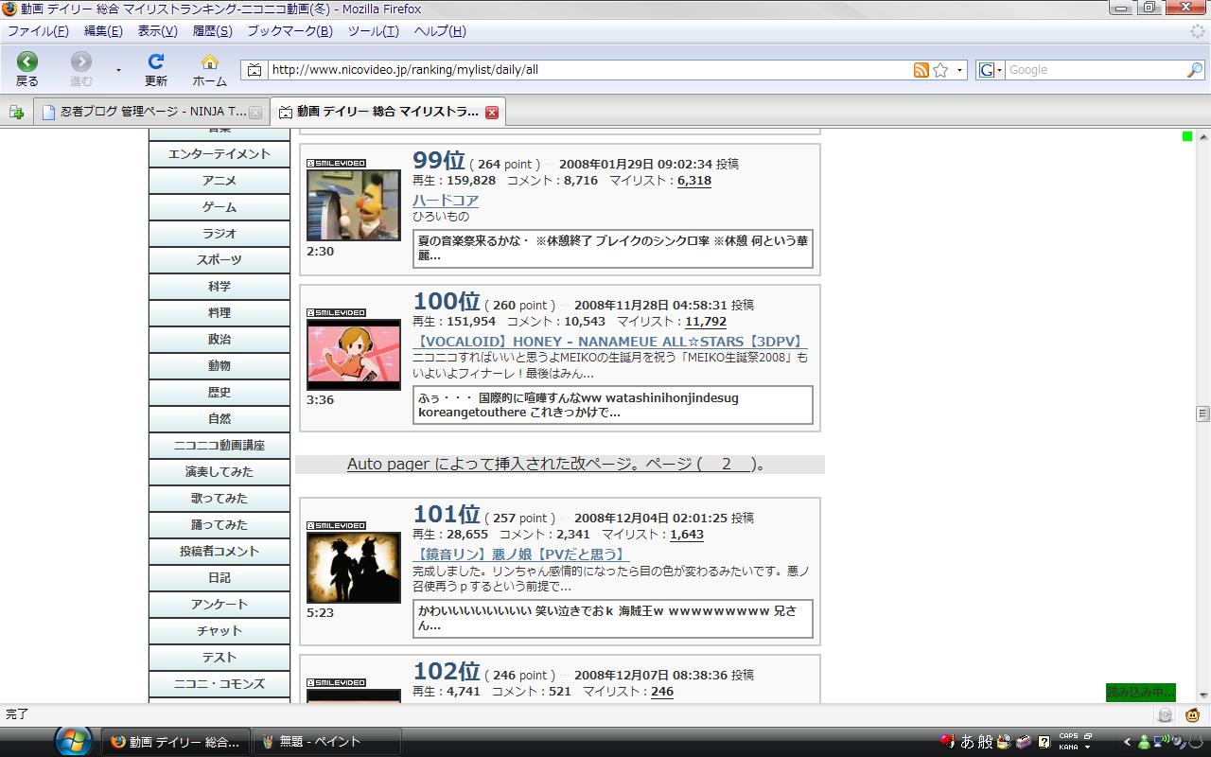
Task: Select the ゲーム category
Action: point(219,207)
